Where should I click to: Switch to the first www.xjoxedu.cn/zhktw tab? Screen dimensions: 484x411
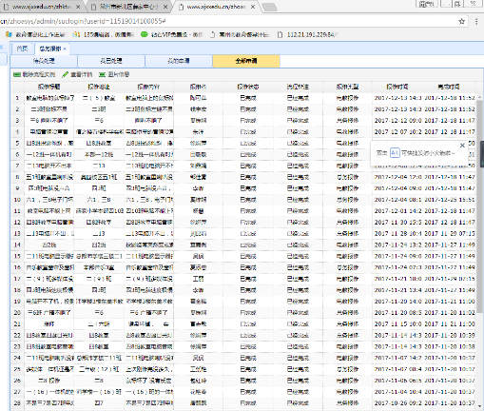41,7
